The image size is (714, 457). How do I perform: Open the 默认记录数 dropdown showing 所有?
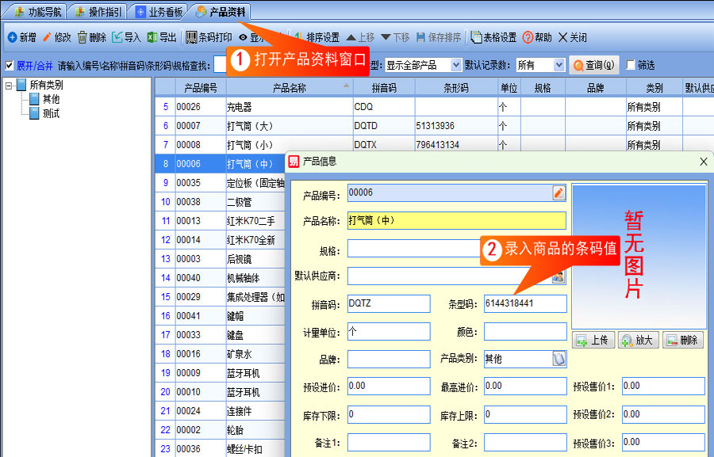pos(559,66)
